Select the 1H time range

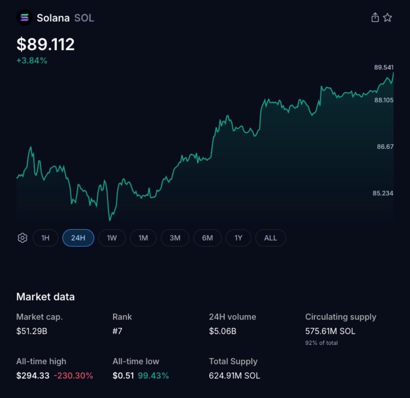click(x=45, y=238)
